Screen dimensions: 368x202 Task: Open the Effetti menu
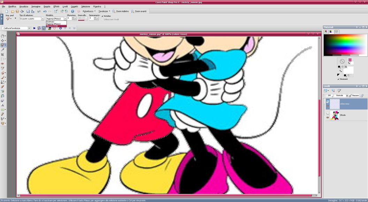pos(56,7)
